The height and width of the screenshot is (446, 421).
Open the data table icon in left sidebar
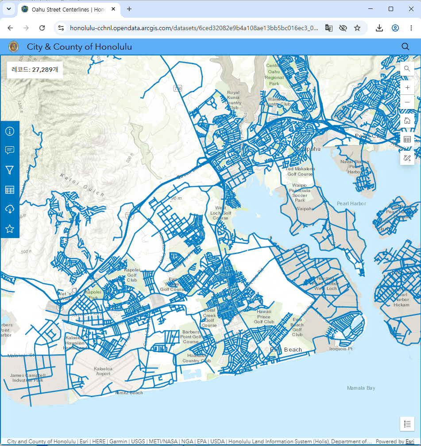click(x=10, y=190)
